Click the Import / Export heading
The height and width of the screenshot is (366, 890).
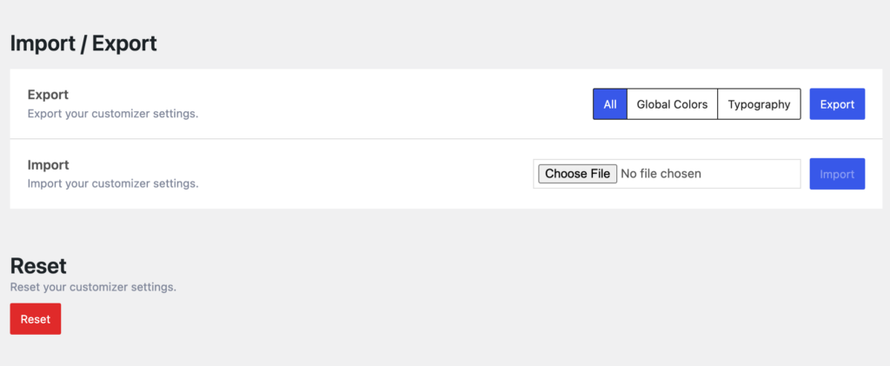83,43
